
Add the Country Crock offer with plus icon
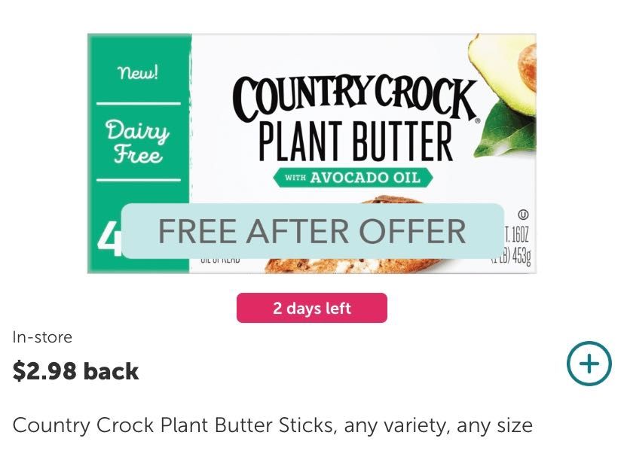pos(589,363)
